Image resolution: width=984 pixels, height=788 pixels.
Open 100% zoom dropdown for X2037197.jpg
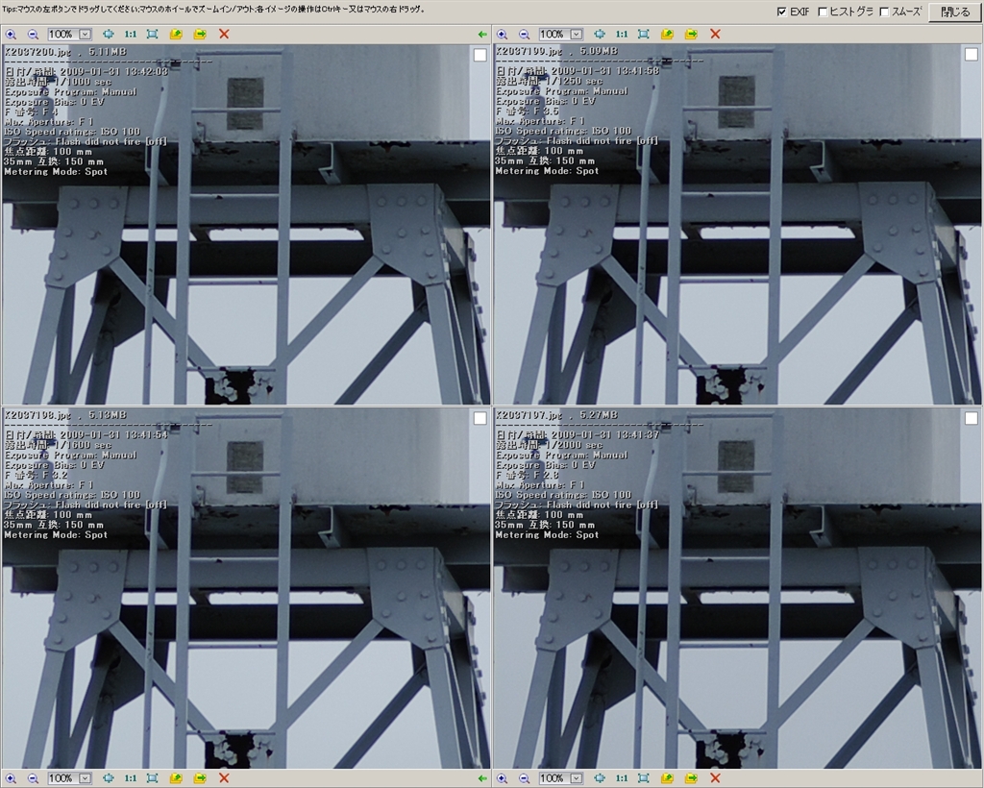point(577,778)
